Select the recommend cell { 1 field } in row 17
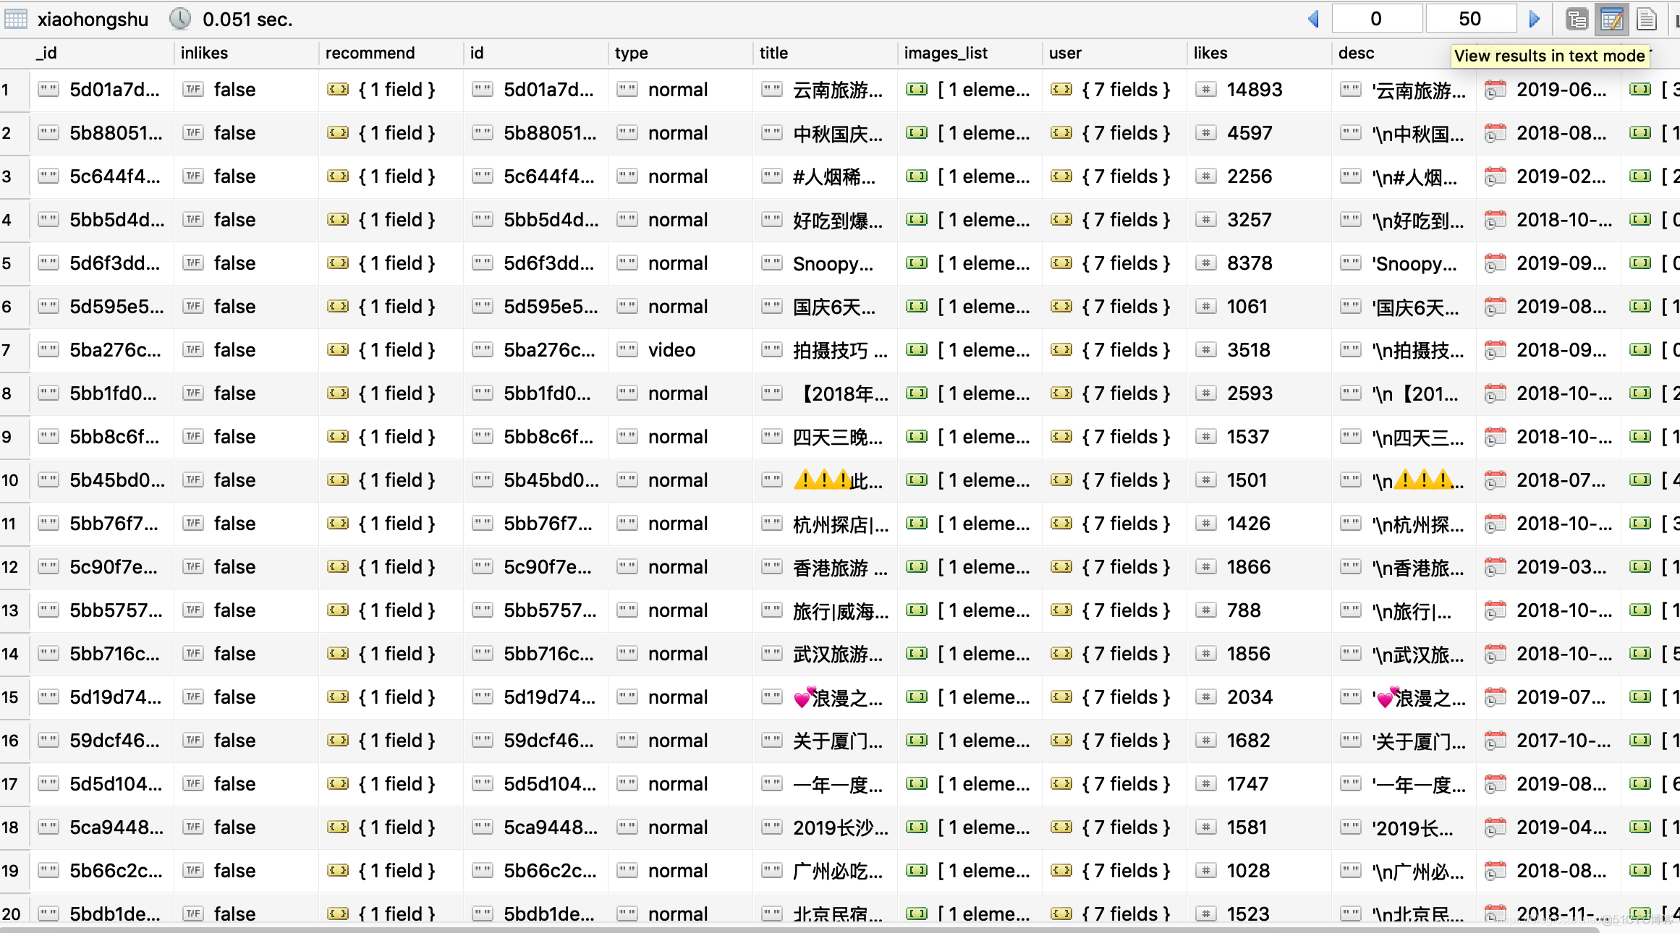The height and width of the screenshot is (933, 1680). point(391,784)
